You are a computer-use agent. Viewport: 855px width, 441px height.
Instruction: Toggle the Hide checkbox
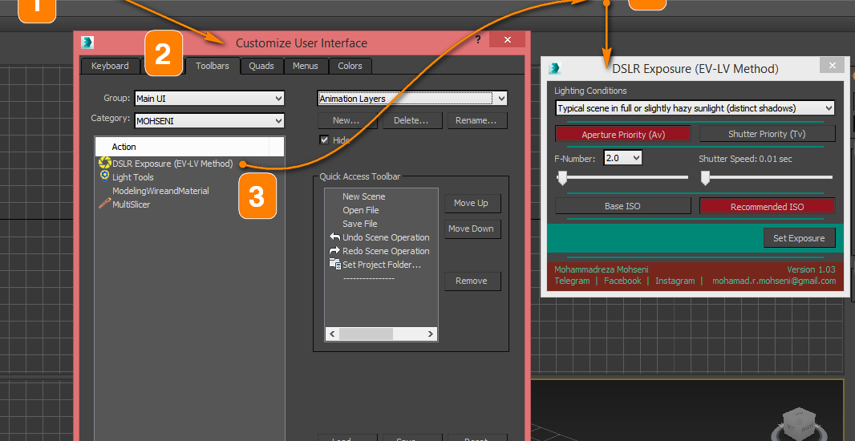pyautogui.click(x=324, y=140)
